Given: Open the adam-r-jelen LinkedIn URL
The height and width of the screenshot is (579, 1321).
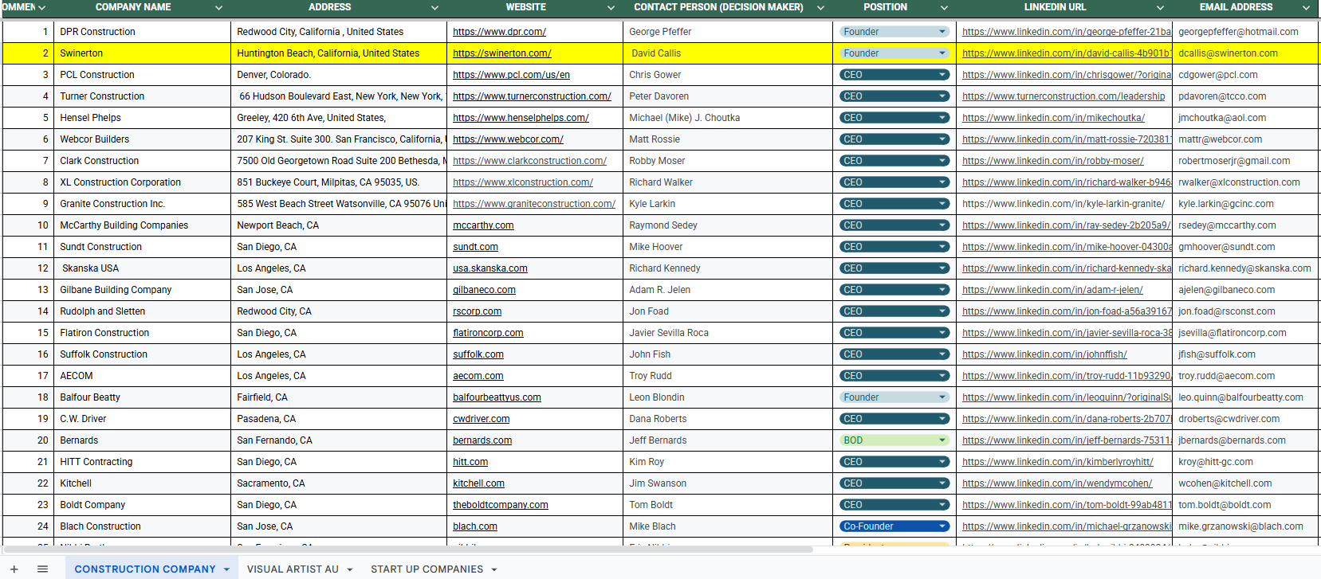Looking at the screenshot, I should coord(1052,290).
